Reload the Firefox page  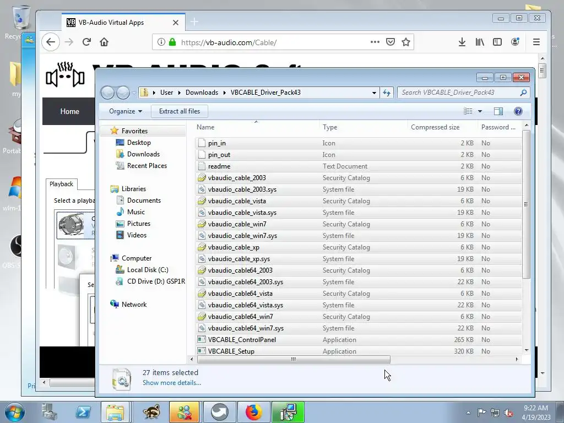coord(86,42)
